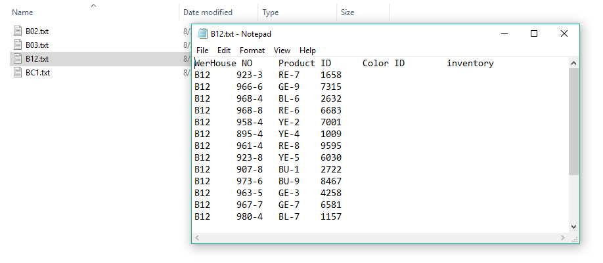Click the Notepad vertical scrollbar thumb
The width and height of the screenshot is (603, 263).
coord(573,122)
